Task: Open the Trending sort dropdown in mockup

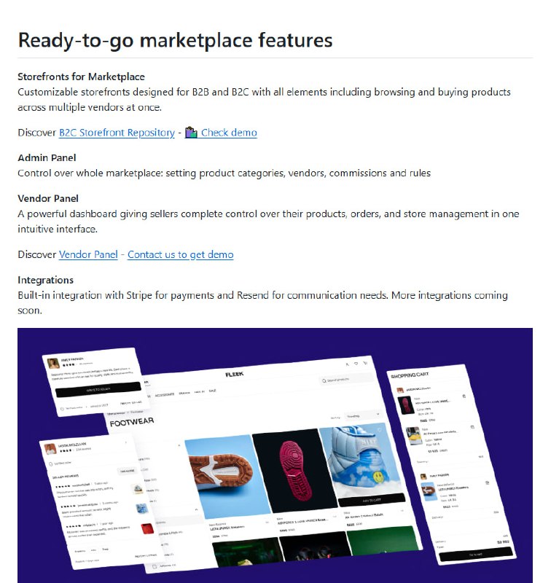Action: 362,415
